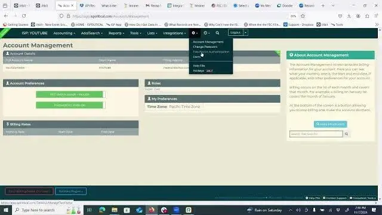This screenshot has width=382, height=215.
Task: Click the Logout button
Action: [236, 32]
